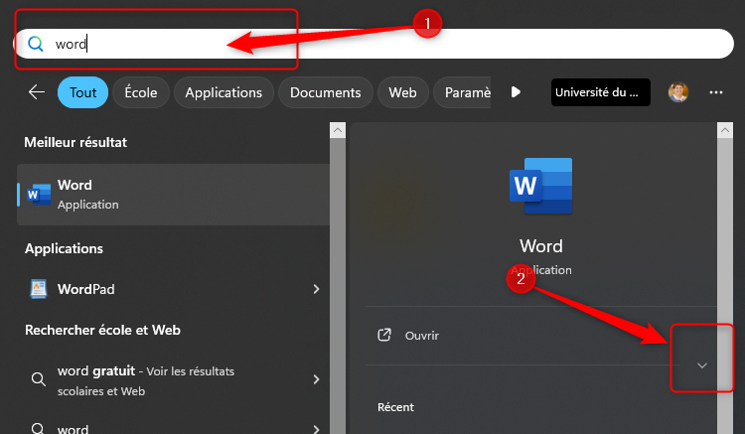Click the large Word logo in details pane
745x434 pixels.
[540, 186]
